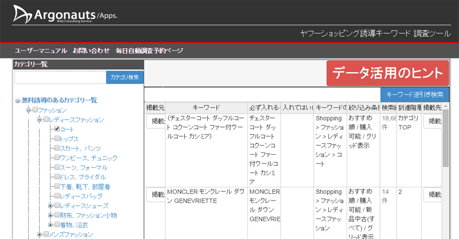Check the ドレス、ブライダル checkbox
The image size is (459, 239).
(x=57, y=177)
